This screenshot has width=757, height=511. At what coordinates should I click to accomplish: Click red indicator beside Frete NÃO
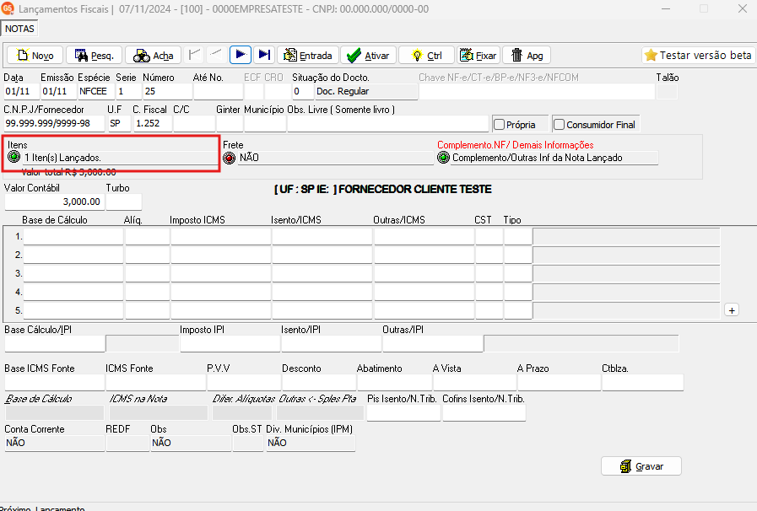point(230,158)
